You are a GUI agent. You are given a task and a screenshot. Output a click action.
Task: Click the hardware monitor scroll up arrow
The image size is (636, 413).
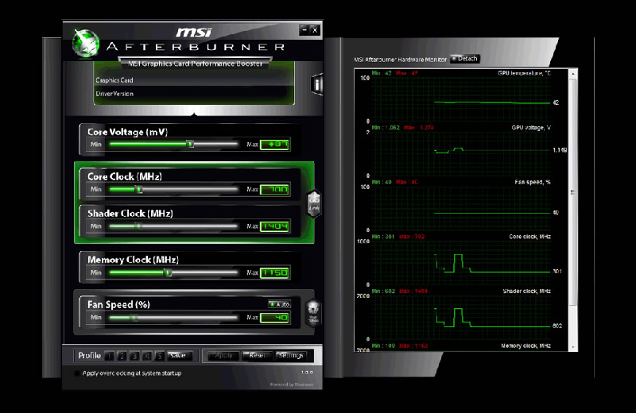(x=572, y=74)
